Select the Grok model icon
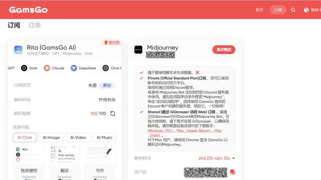Image resolution: width=321 pixels, height=180 pixels. pyautogui.click(x=24, y=68)
